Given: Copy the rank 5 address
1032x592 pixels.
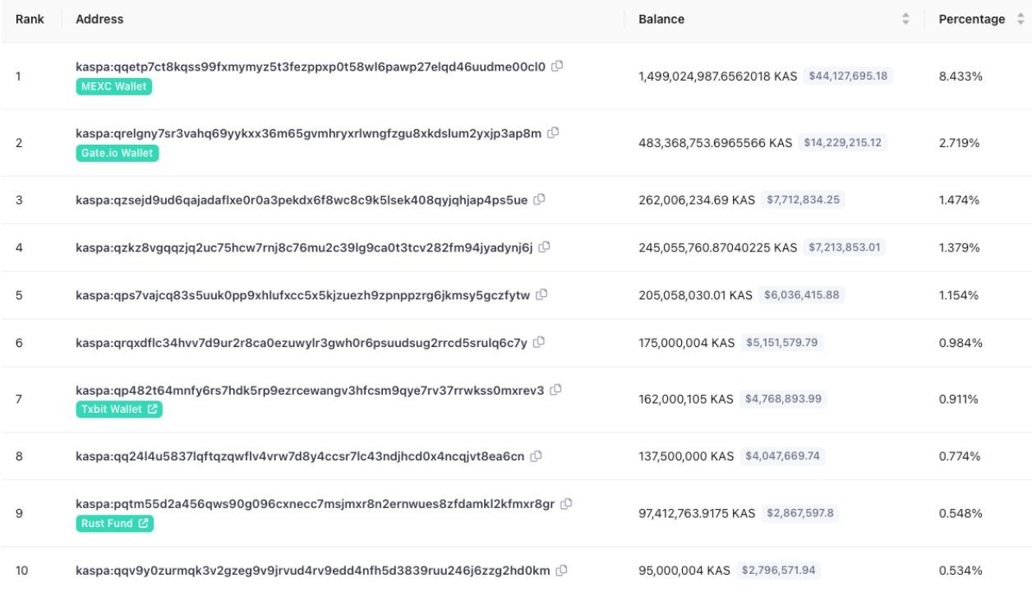Looking at the screenshot, I should click(x=542, y=294).
